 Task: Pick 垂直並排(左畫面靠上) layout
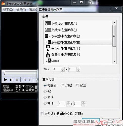tap(78, 55)
